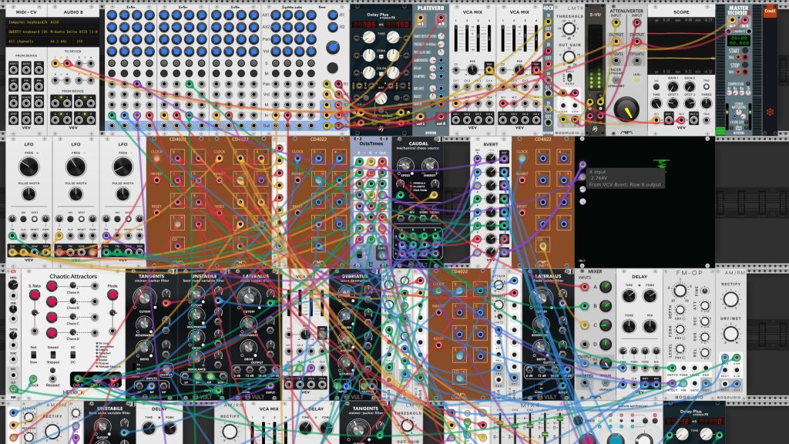Click the Caudal ENERGY knob
Screen dimensions: 789x444
429,164
